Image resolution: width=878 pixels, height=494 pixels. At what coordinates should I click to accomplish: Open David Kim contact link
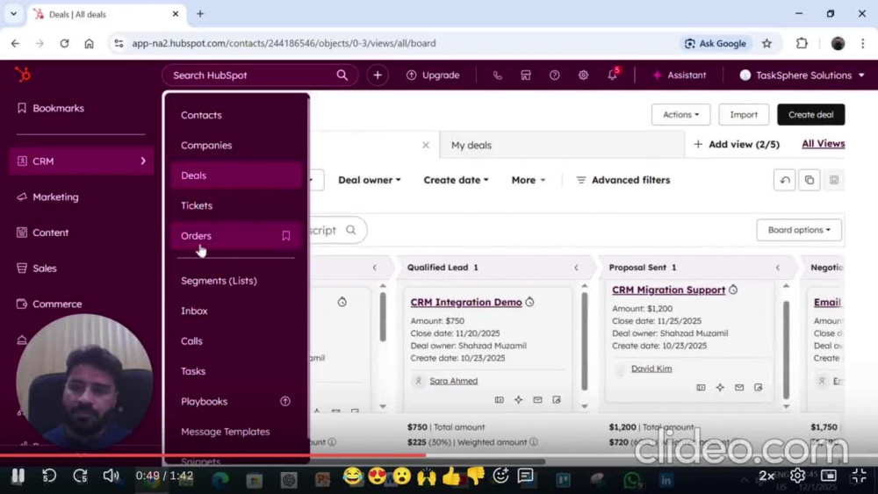[651, 369]
